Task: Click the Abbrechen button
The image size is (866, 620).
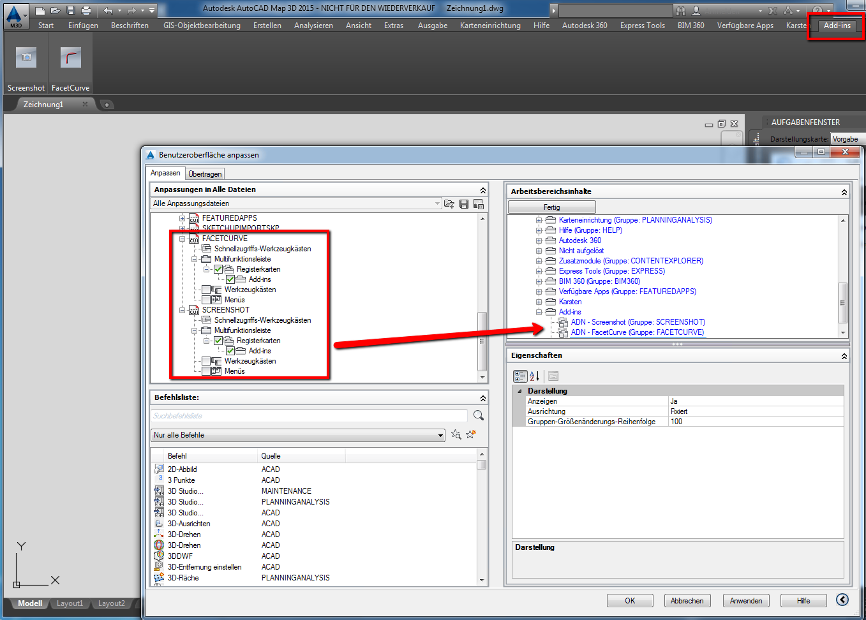Action: (x=687, y=601)
